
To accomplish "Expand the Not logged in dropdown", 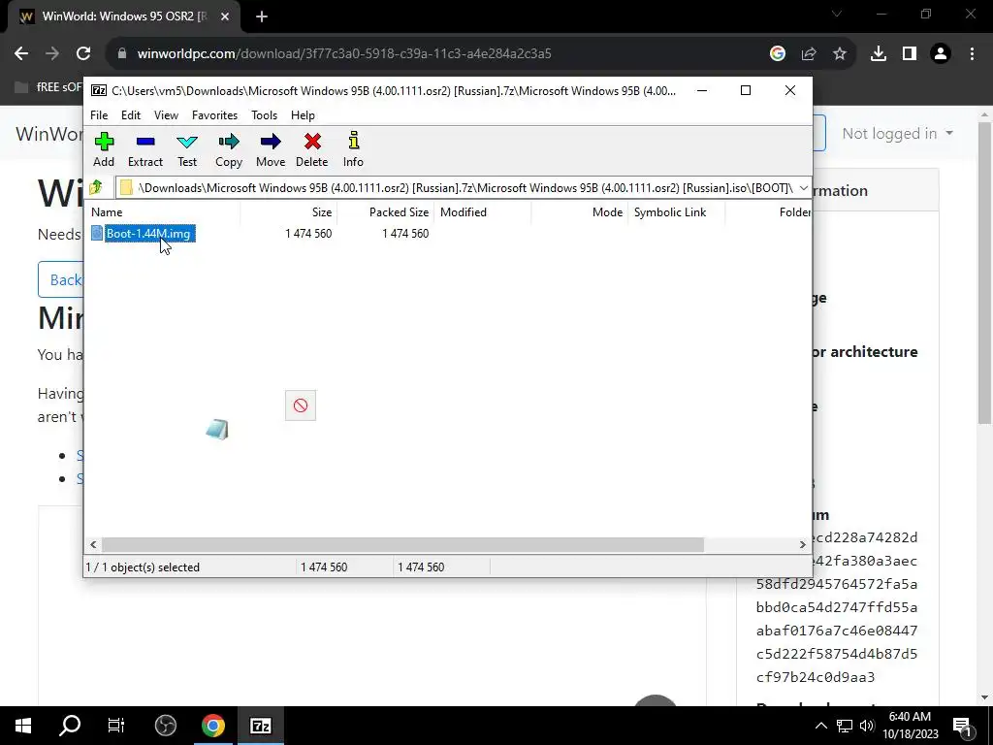I will [x=897, y=134].
